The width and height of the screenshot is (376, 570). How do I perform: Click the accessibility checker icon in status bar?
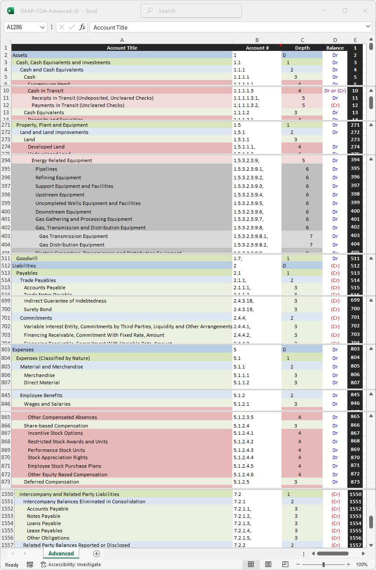[x=44, y=564]
